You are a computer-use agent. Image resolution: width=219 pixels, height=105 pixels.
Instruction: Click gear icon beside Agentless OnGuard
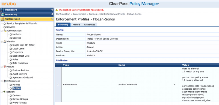11,78
